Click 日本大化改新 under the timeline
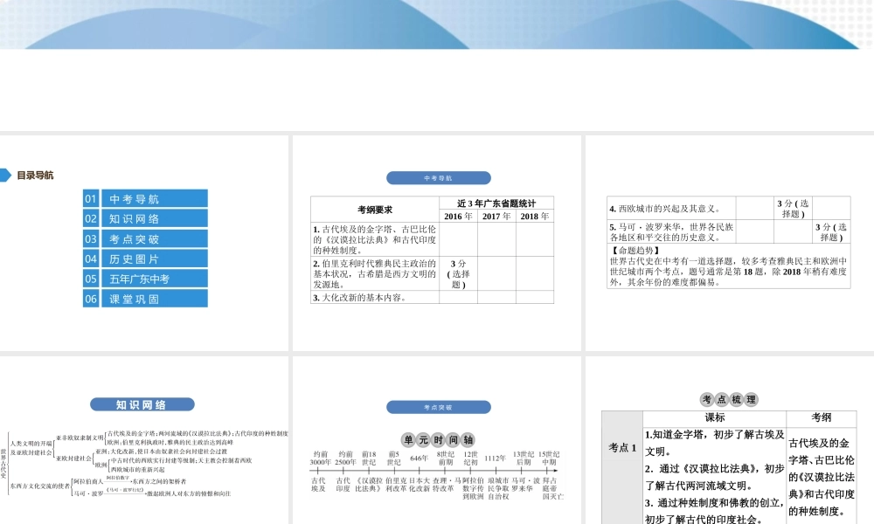Image resolution: width=874 pixels, height=524 pixels. pyautogui.click(x=420, y=485)
